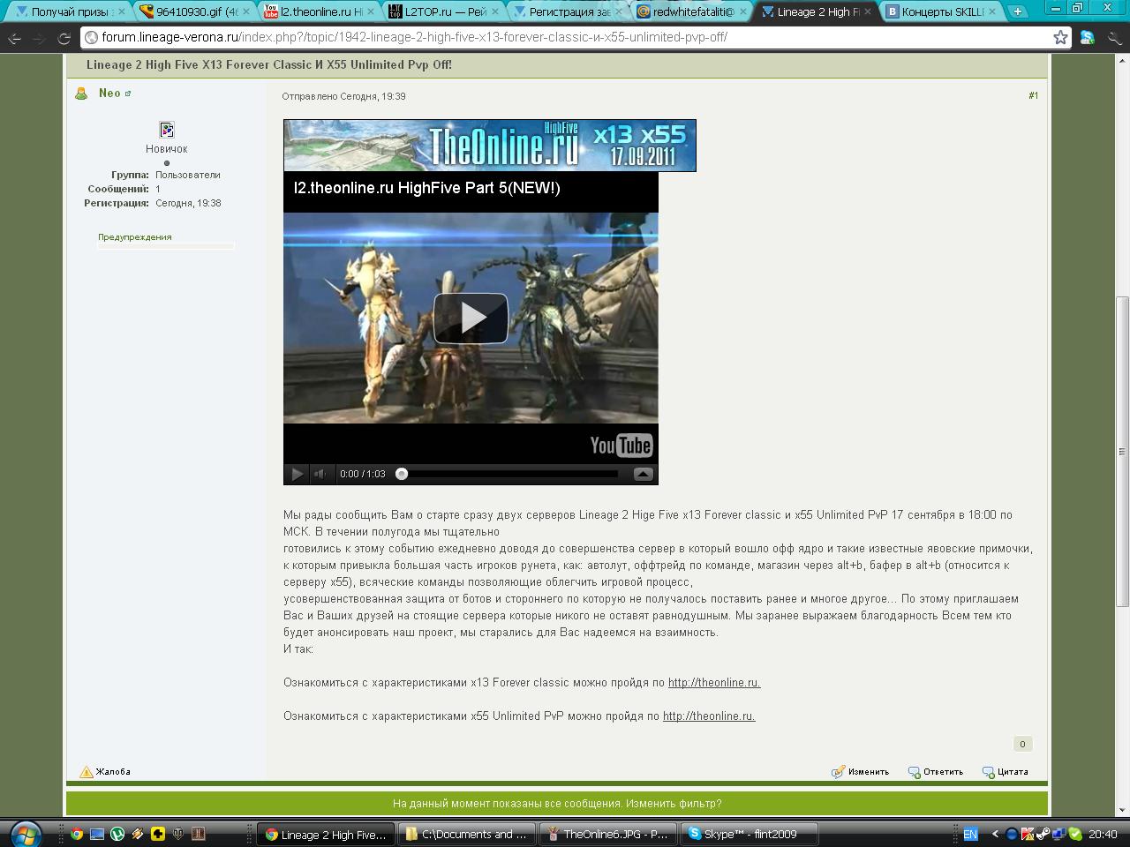
Task: Play the YouTube video with center button
Action: tap(471, 318)
